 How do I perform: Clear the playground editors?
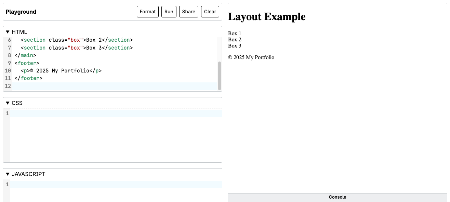coord(210,12)
